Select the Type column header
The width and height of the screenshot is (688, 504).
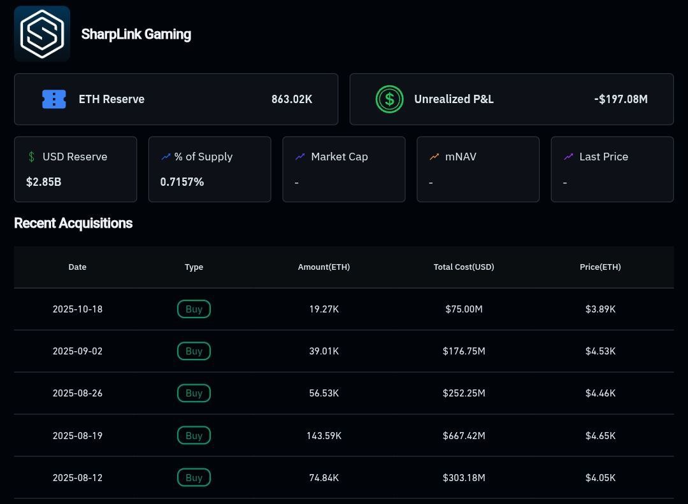tap(194, 267)
